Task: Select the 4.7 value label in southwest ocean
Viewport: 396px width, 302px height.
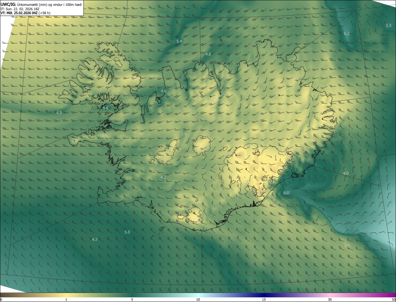Action: pyautogui.click(x=95, y=240)
